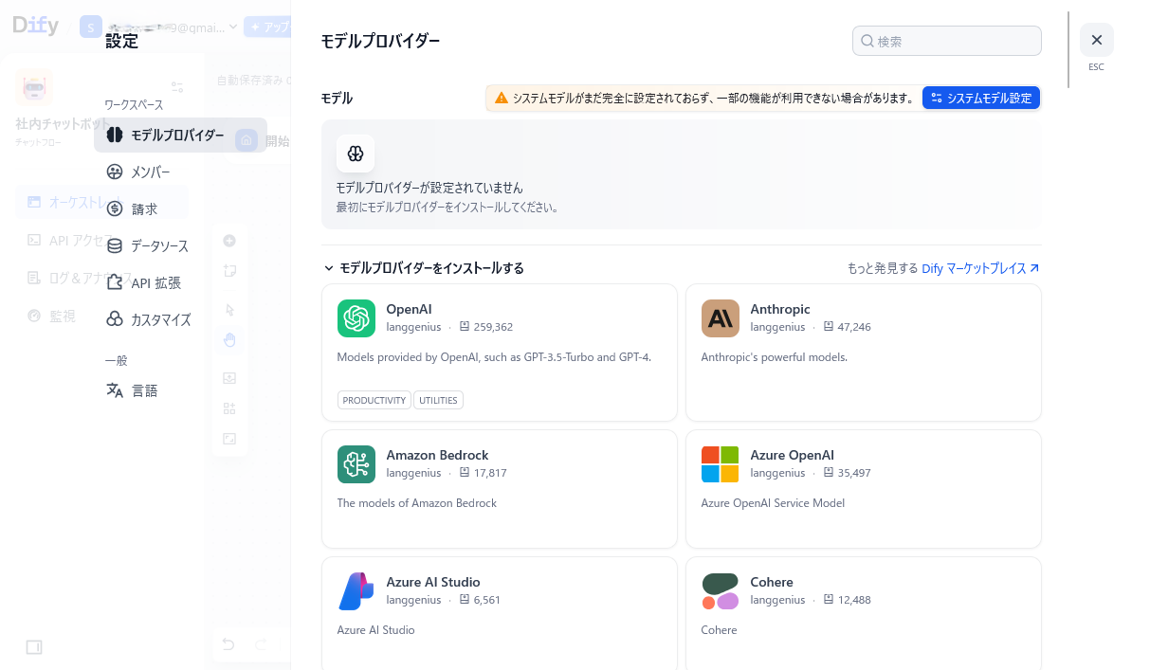The image size is (1150, 670).
Task: Select the Azure OpenAI card title
Action: pyautogui.click(x=792, y=455)
